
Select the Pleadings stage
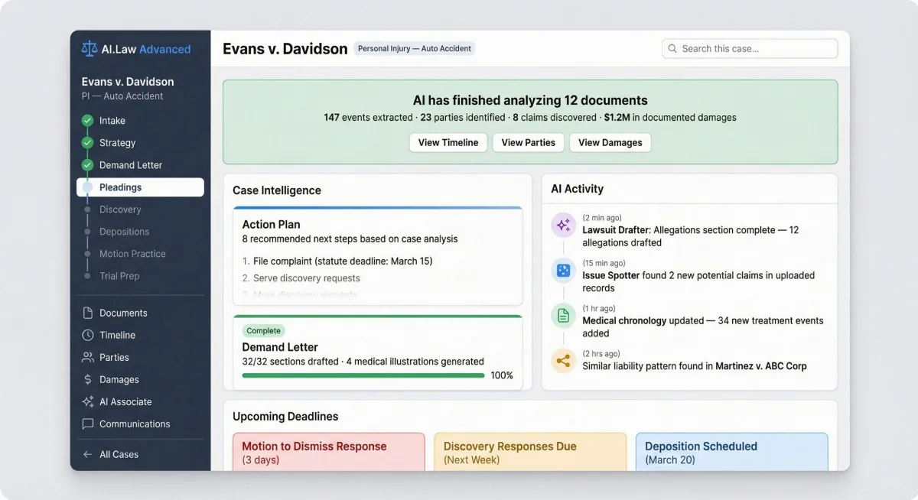point(140,187)
